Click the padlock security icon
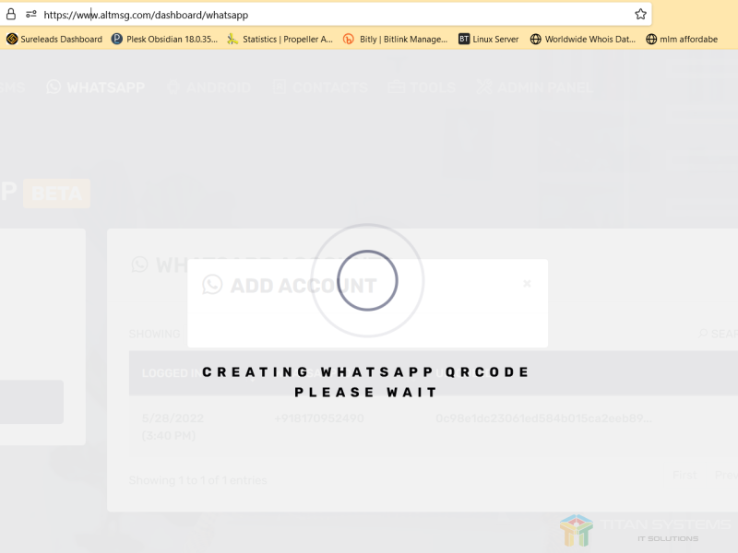The image size is (738, 553). [x=11, y=15]
